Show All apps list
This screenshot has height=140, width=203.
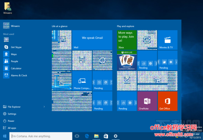(x=12, y=128)
